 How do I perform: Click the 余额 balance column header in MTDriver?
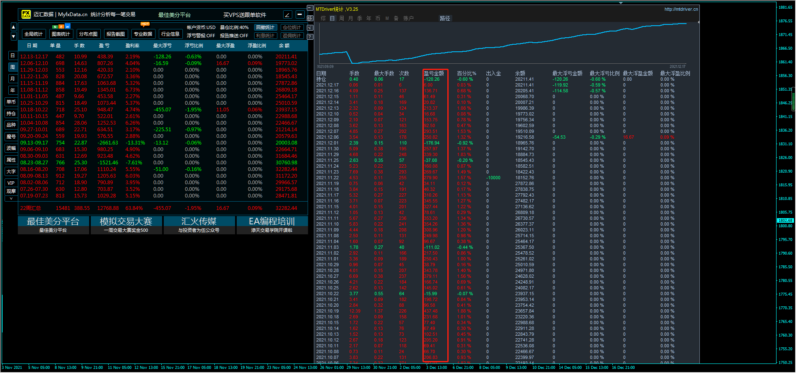pyautogui.click(x=520, y=73)
